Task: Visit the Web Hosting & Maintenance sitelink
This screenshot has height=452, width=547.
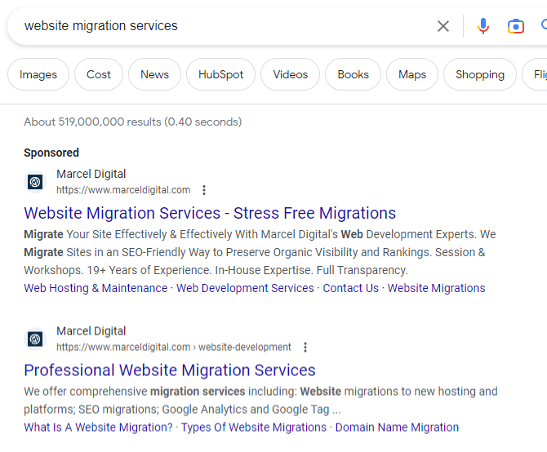Action: point(96,288)
